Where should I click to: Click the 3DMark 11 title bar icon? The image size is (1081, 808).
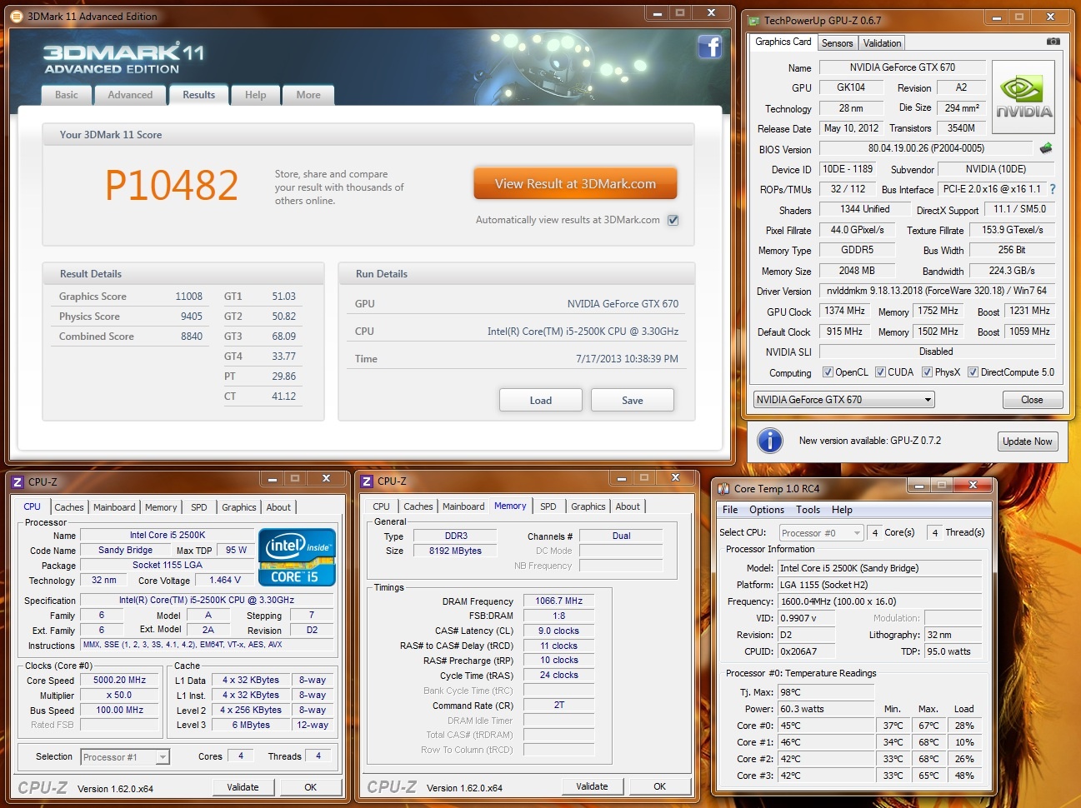pyautogui.click(x=16, y=16)
